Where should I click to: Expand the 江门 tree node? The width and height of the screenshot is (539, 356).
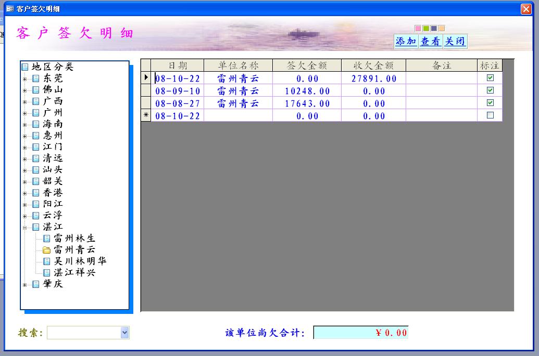[x=25, y=148]
